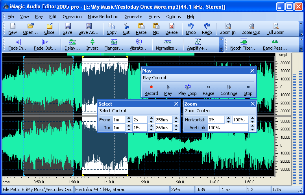Image resolution: width=305 pixels, height=195 pixels.
Task: Click the Paste toolbar icon
Action: tap(141, 29)
